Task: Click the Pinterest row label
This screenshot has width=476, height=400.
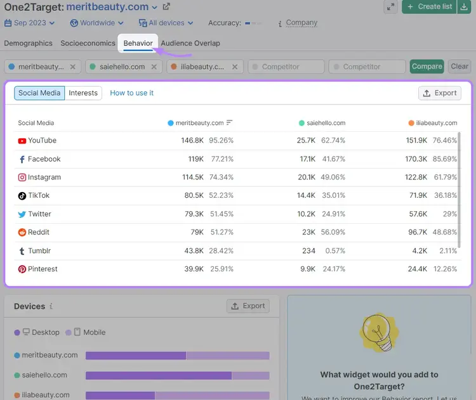Action: [x=43, y=269]
